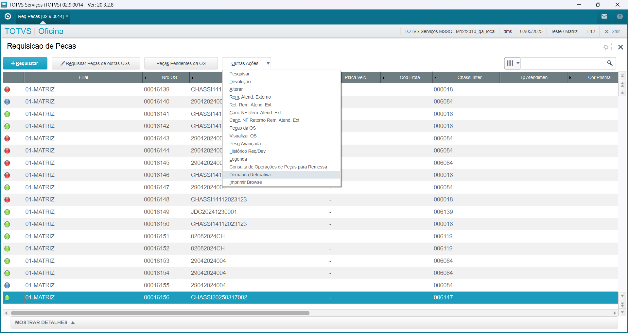Open Legenda from the menu

(x=281, y=159)
